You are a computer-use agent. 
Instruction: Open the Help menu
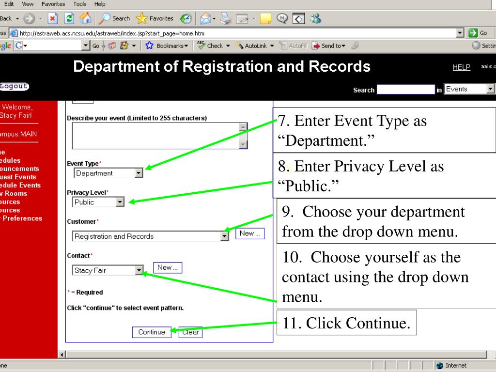coord(100,4)
